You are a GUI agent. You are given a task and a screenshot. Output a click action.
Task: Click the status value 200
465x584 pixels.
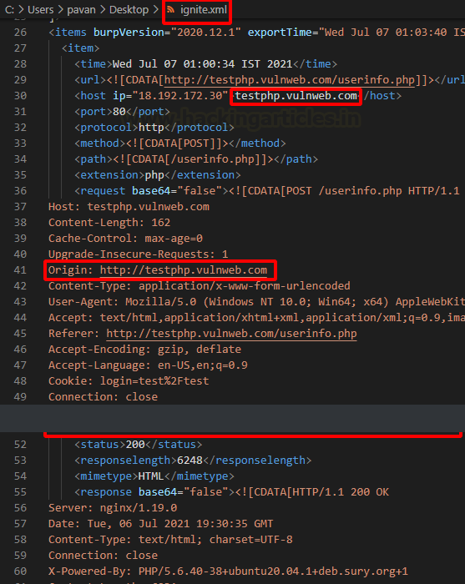pyautogui.click(x=135, y=445)
